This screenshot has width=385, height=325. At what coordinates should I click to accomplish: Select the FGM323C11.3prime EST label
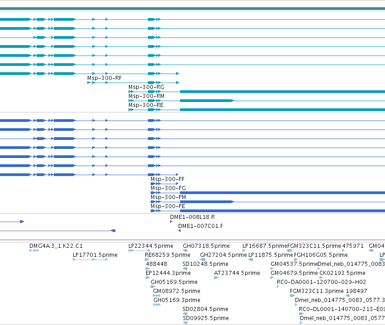tap(317, 292)
